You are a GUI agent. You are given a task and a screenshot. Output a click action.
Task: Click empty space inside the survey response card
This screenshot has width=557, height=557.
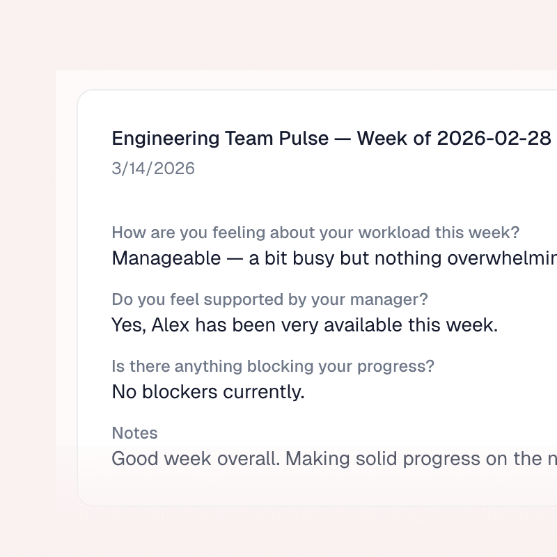point(418,188)
